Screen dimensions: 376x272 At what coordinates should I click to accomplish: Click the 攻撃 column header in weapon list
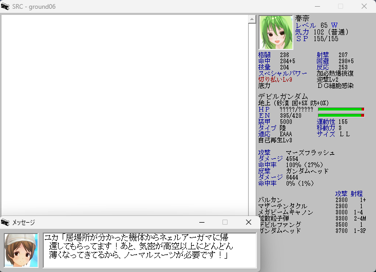point(341,193)
